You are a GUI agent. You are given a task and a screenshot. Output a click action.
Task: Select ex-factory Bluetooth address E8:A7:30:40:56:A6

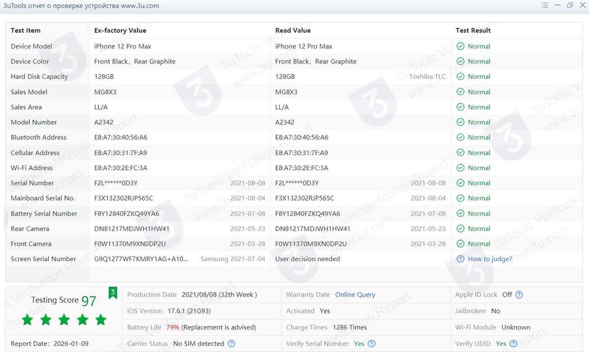pos(121,138)
